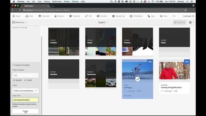Open the Experiences folder
The width and height of the screenshot is (206, 116).
tap(101, 73)
